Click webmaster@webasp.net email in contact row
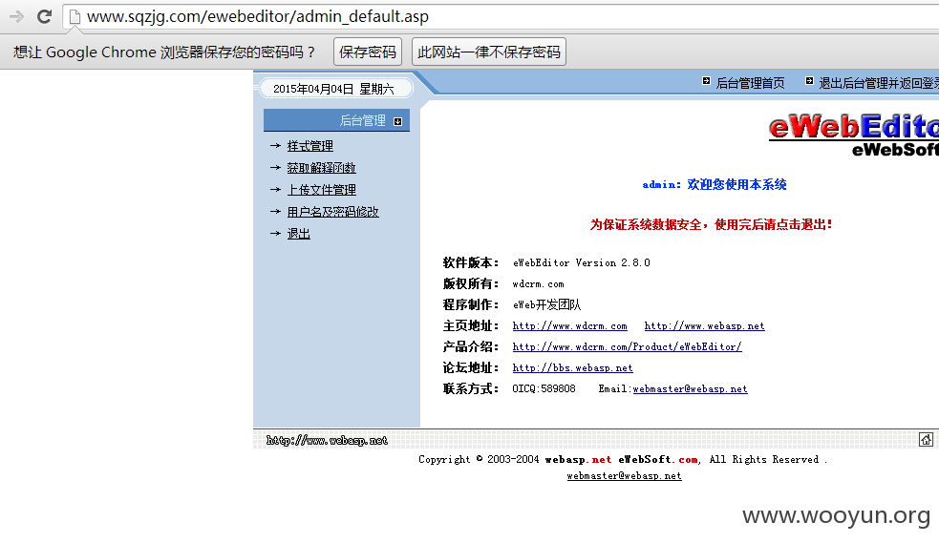 690,388
